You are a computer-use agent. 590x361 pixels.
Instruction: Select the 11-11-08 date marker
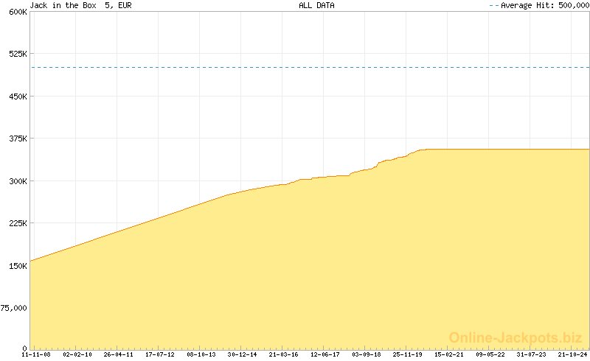pos(35,354)
